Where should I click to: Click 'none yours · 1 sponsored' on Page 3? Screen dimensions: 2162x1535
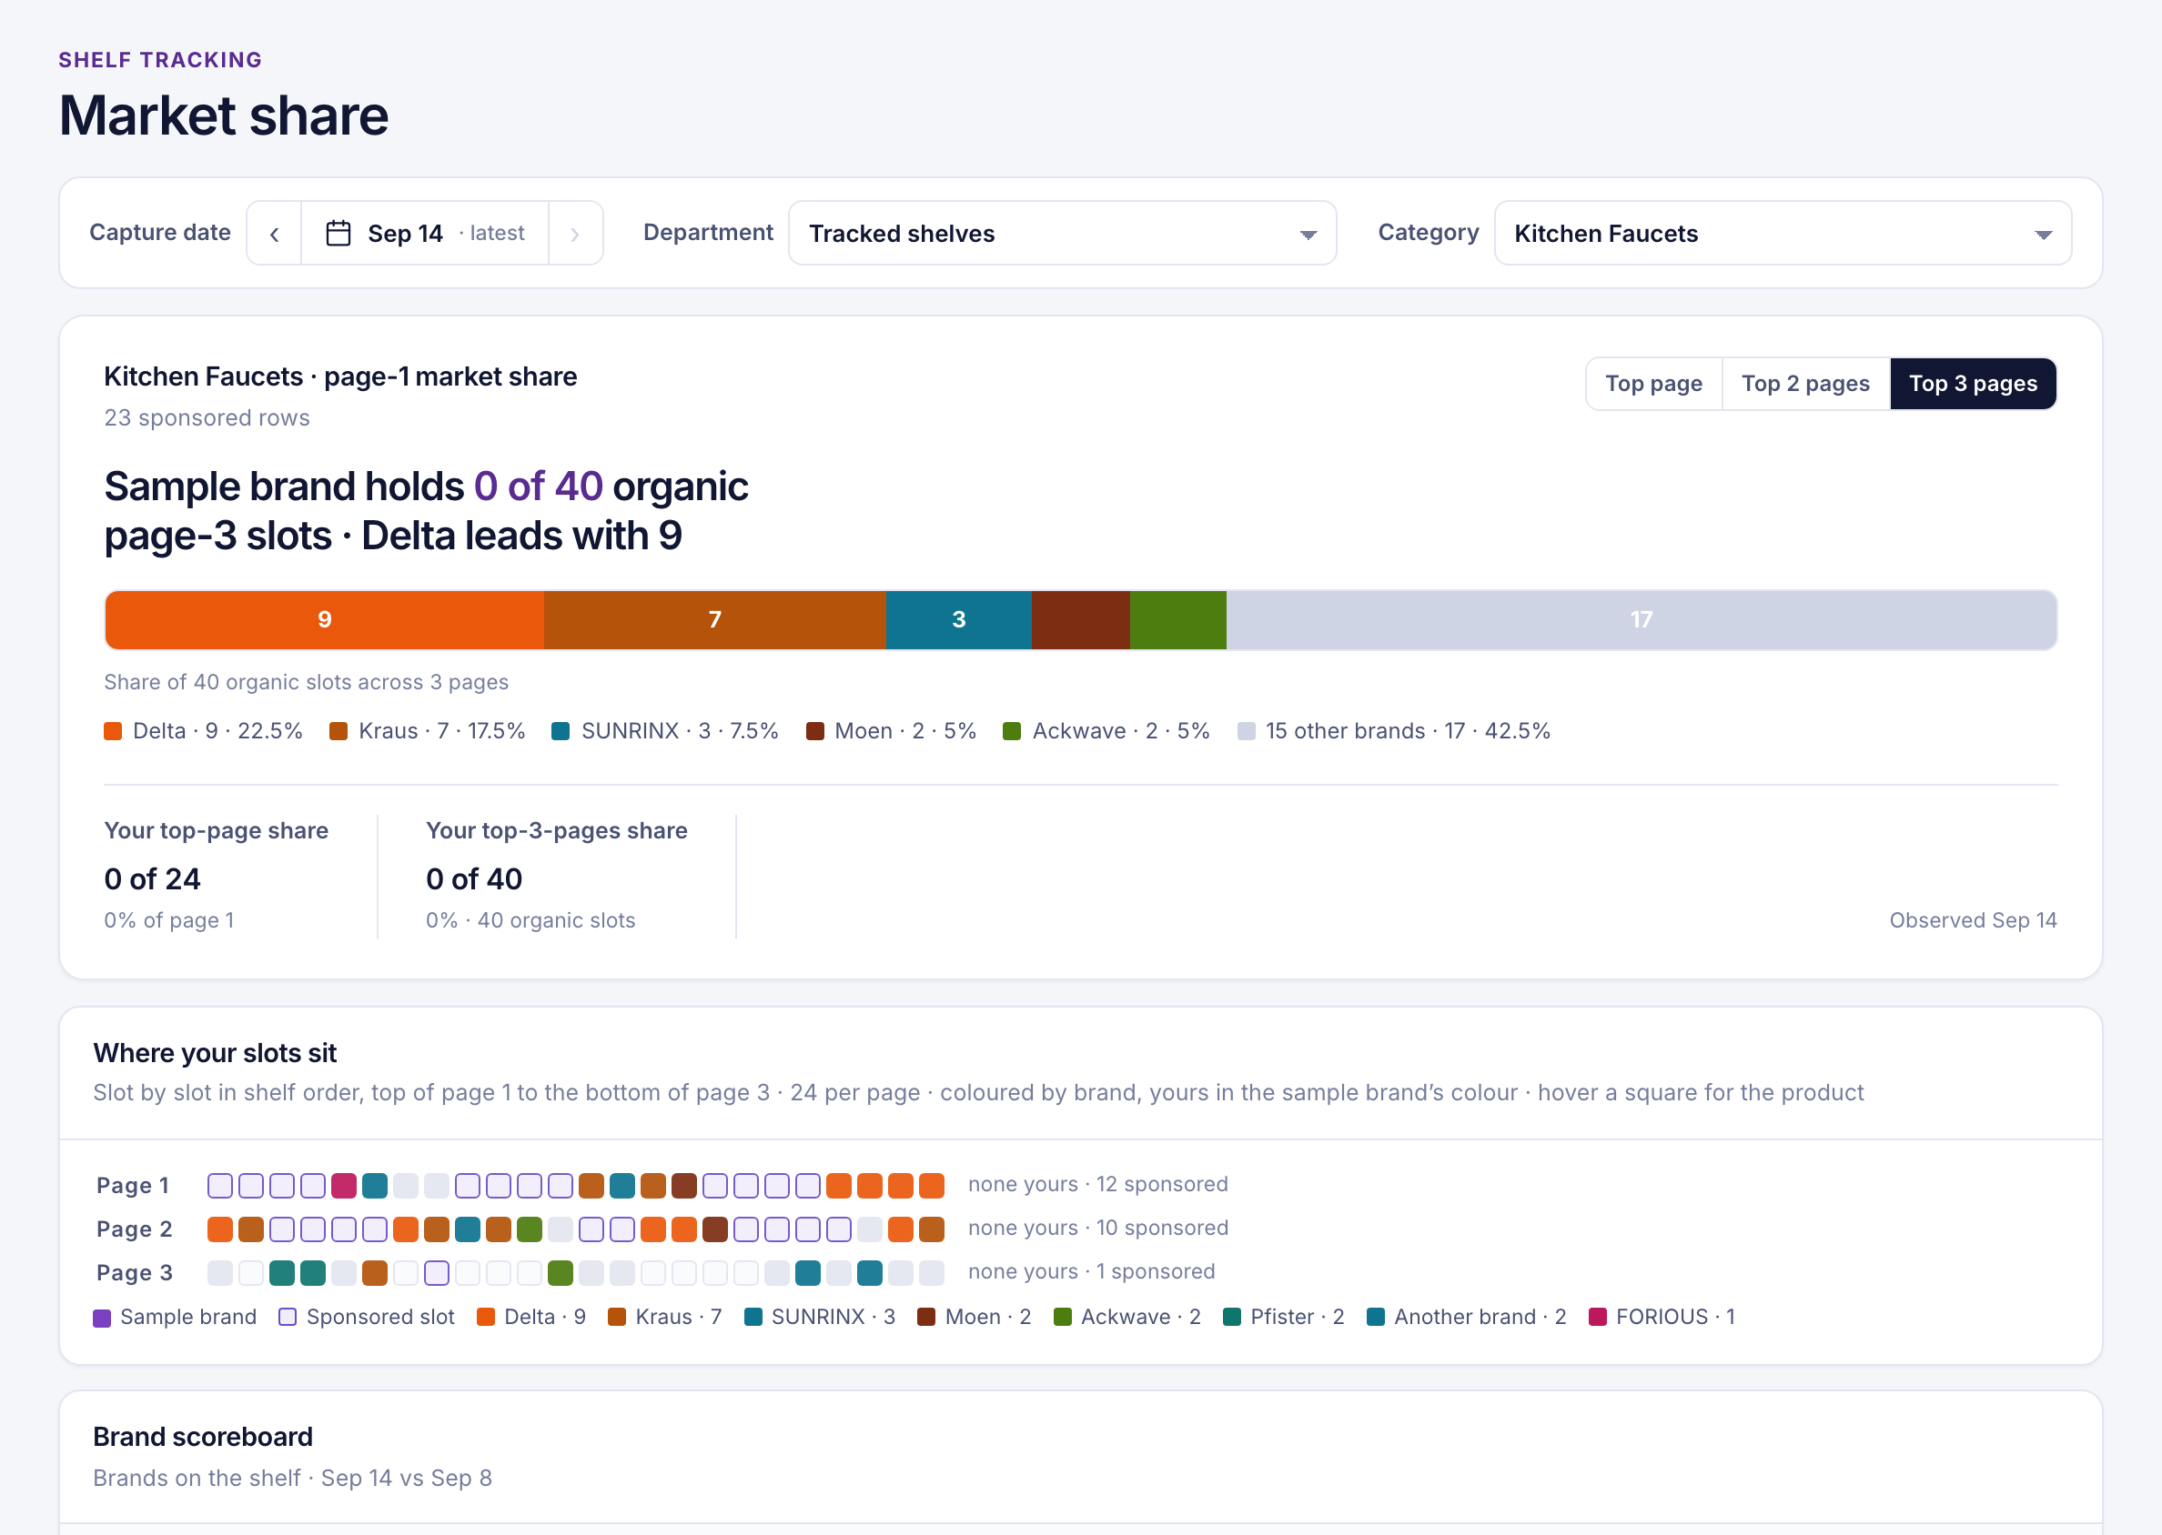[1091, 1271]
